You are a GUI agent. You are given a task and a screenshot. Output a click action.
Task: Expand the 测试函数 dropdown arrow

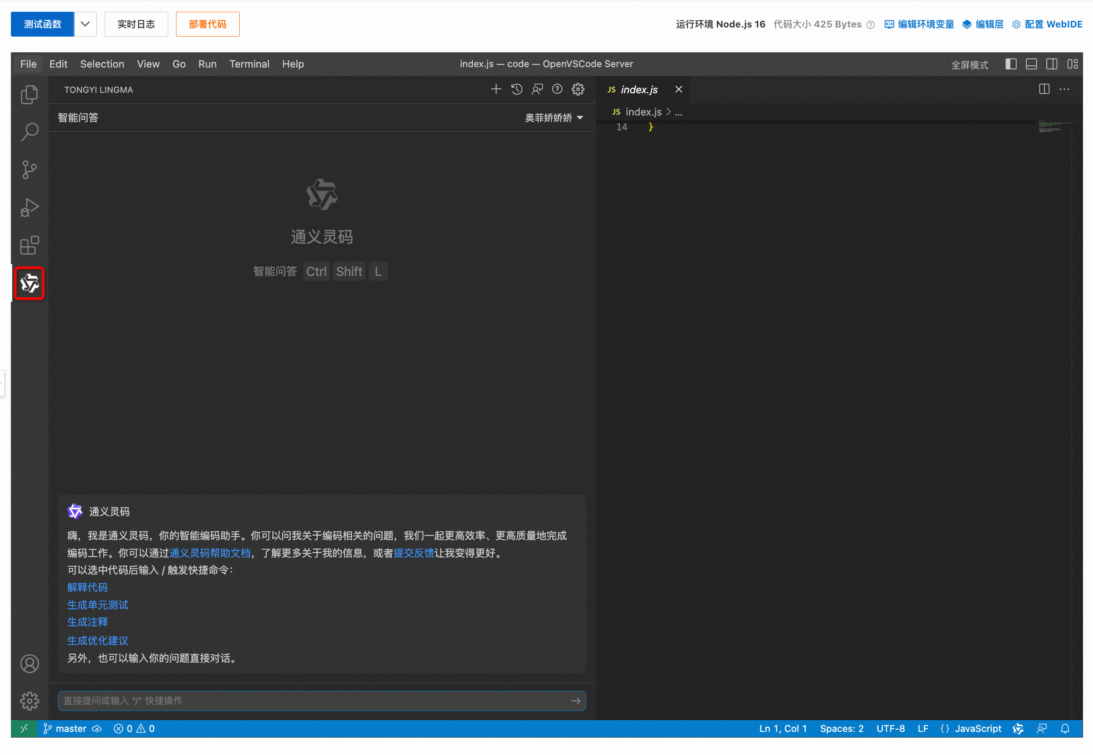[x=85, y=24]
